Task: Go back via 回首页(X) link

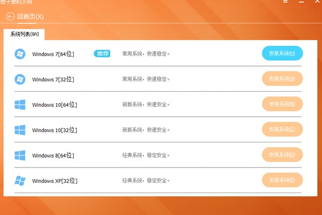Action: pos(30,16)
